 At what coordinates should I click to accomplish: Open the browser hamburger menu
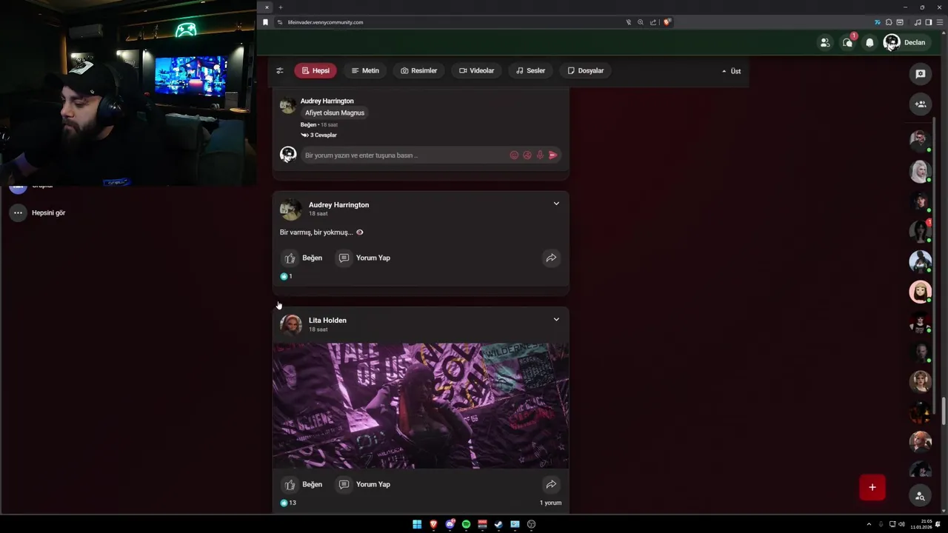(x=940, y=22)
